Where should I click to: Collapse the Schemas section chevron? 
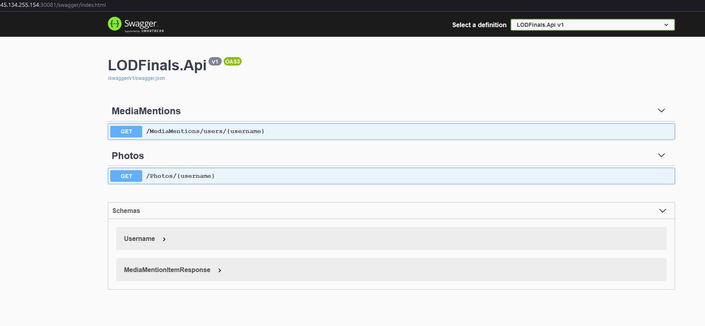[663, 211]
